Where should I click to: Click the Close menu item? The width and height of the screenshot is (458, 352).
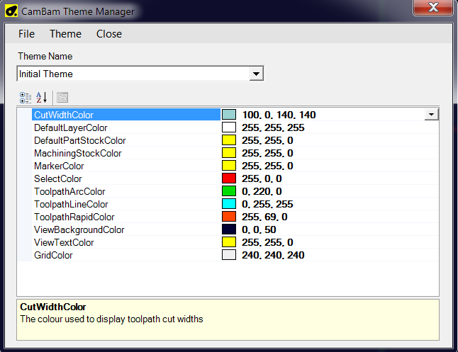point(109,34)
